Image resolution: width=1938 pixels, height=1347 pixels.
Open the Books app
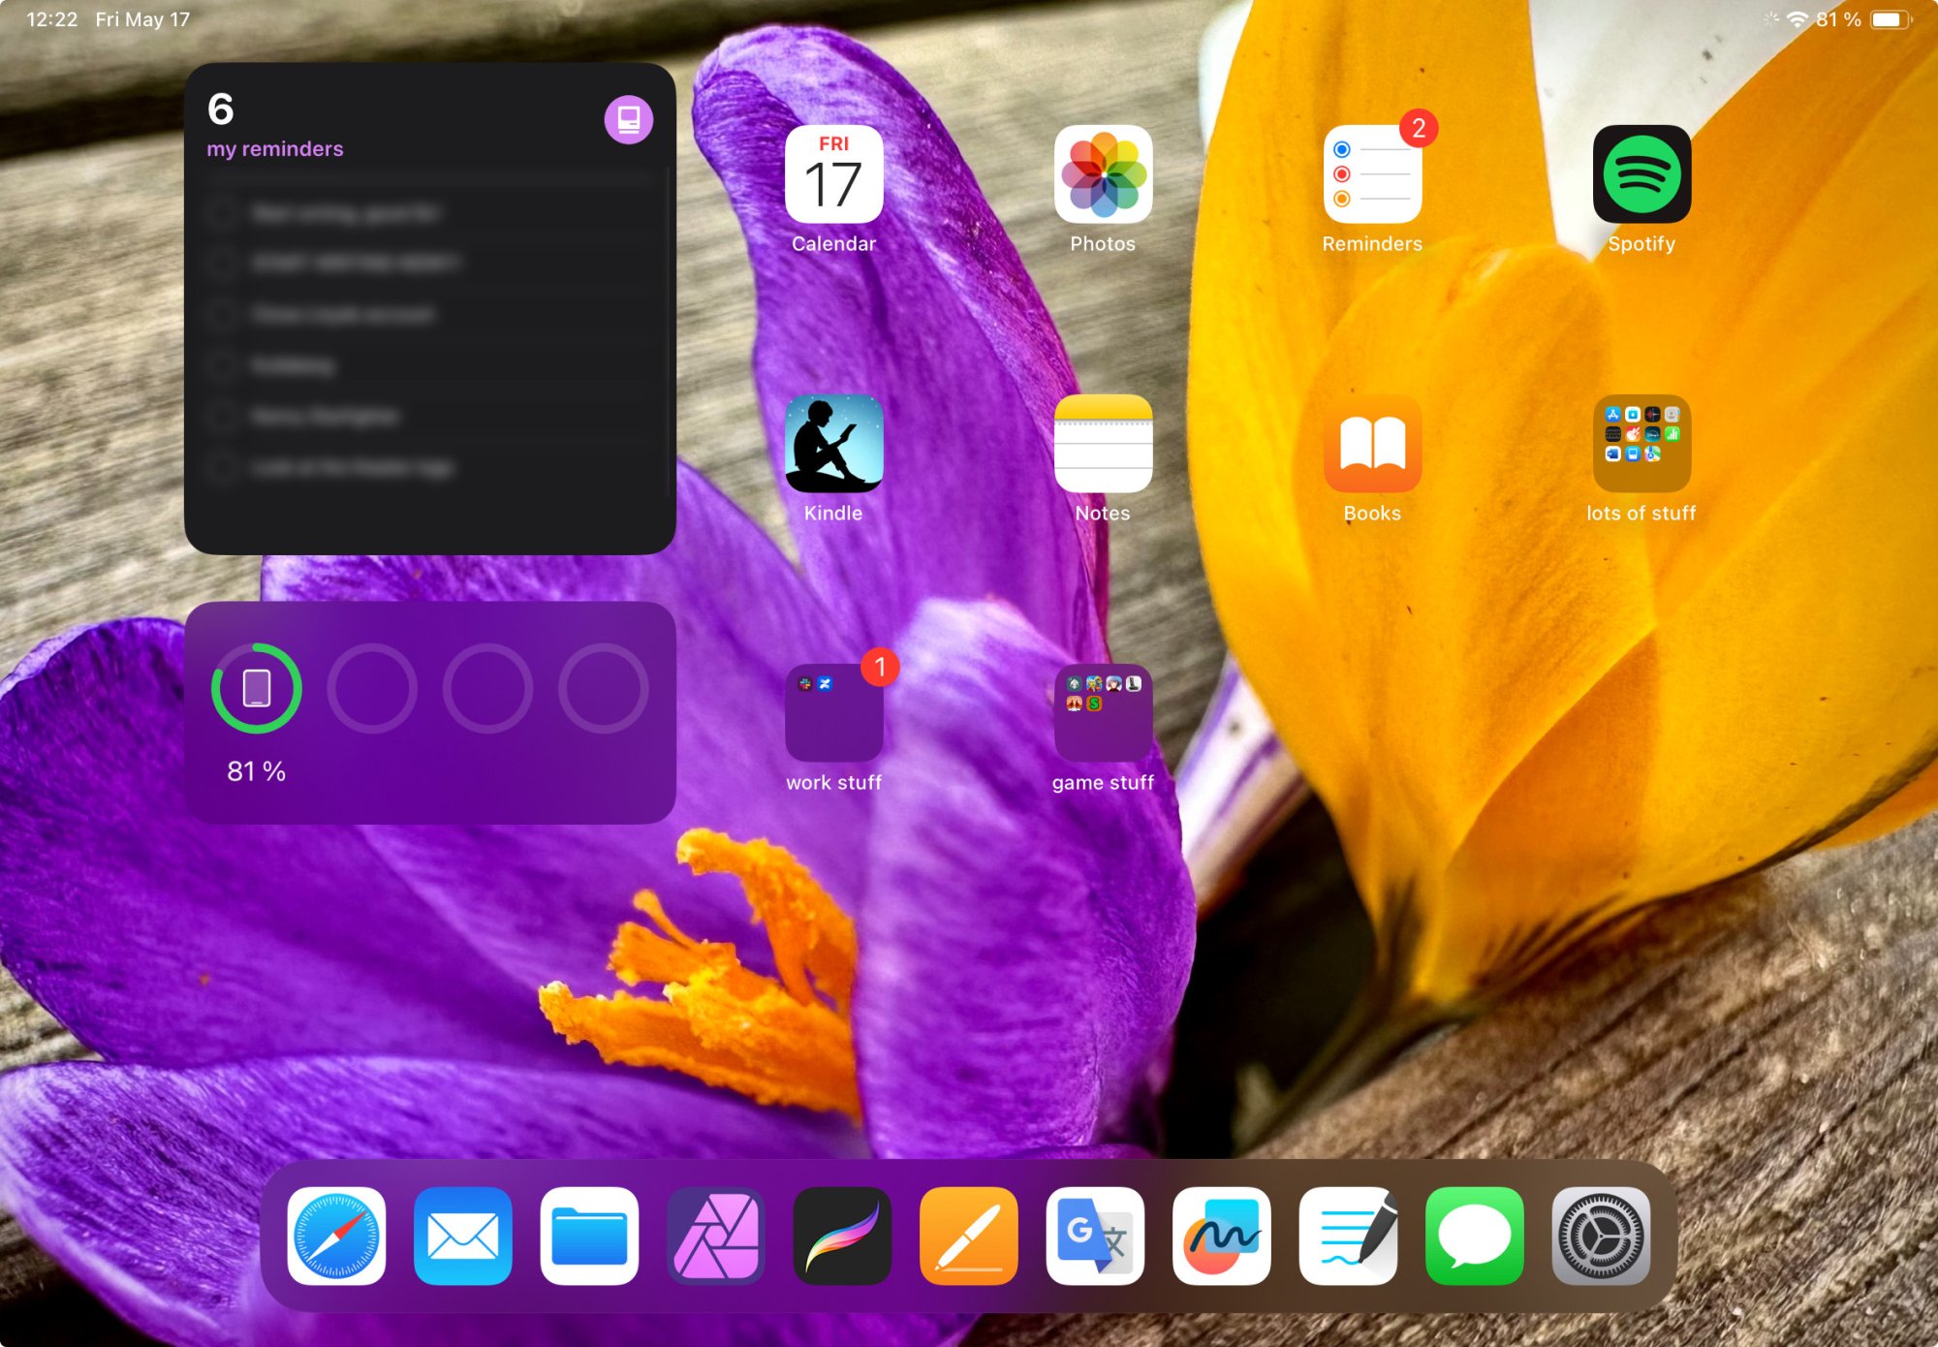pos(1372,444)
